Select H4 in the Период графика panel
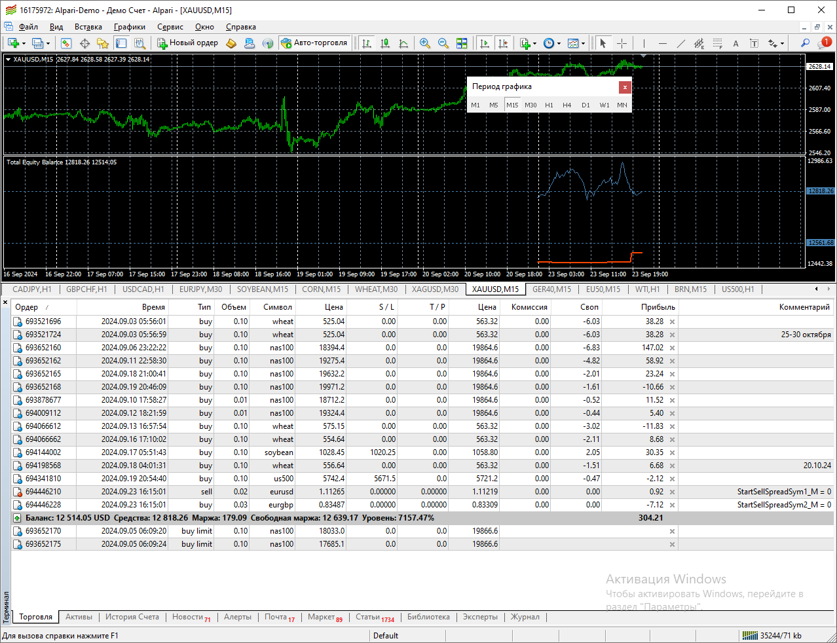 (567, 105)
